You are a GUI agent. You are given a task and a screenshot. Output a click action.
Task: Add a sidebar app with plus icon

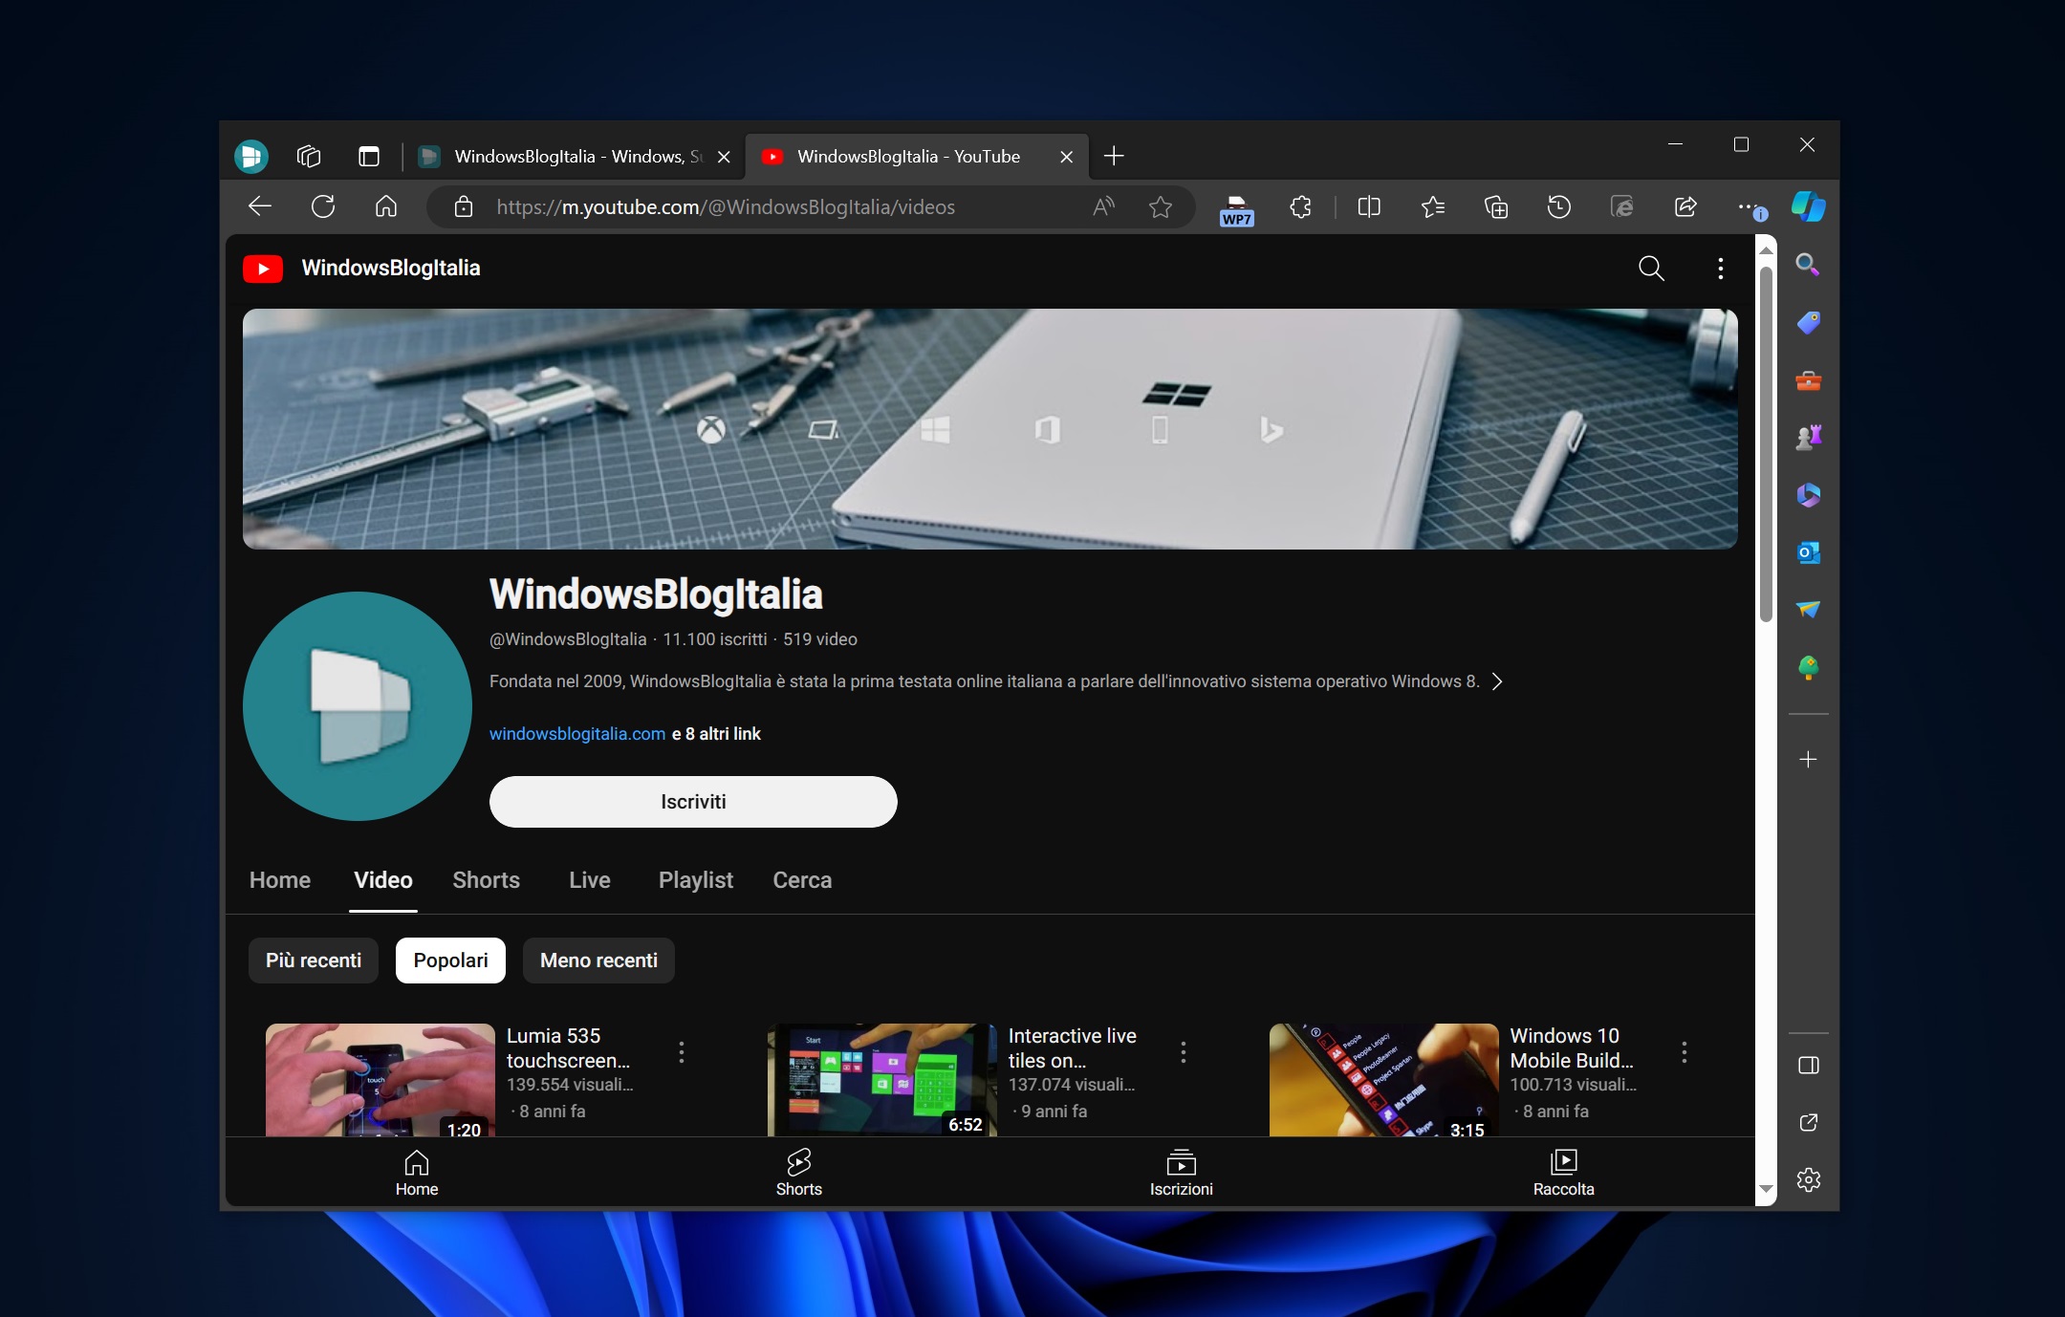(x=1808, y=760)
